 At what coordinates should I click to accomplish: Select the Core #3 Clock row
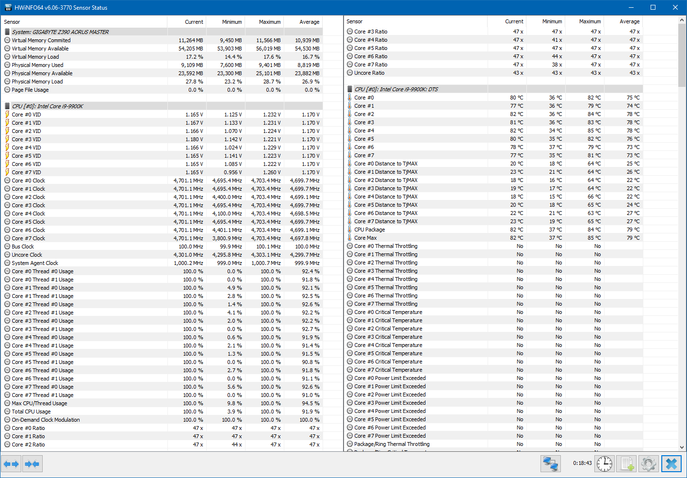tap(163, 205)
